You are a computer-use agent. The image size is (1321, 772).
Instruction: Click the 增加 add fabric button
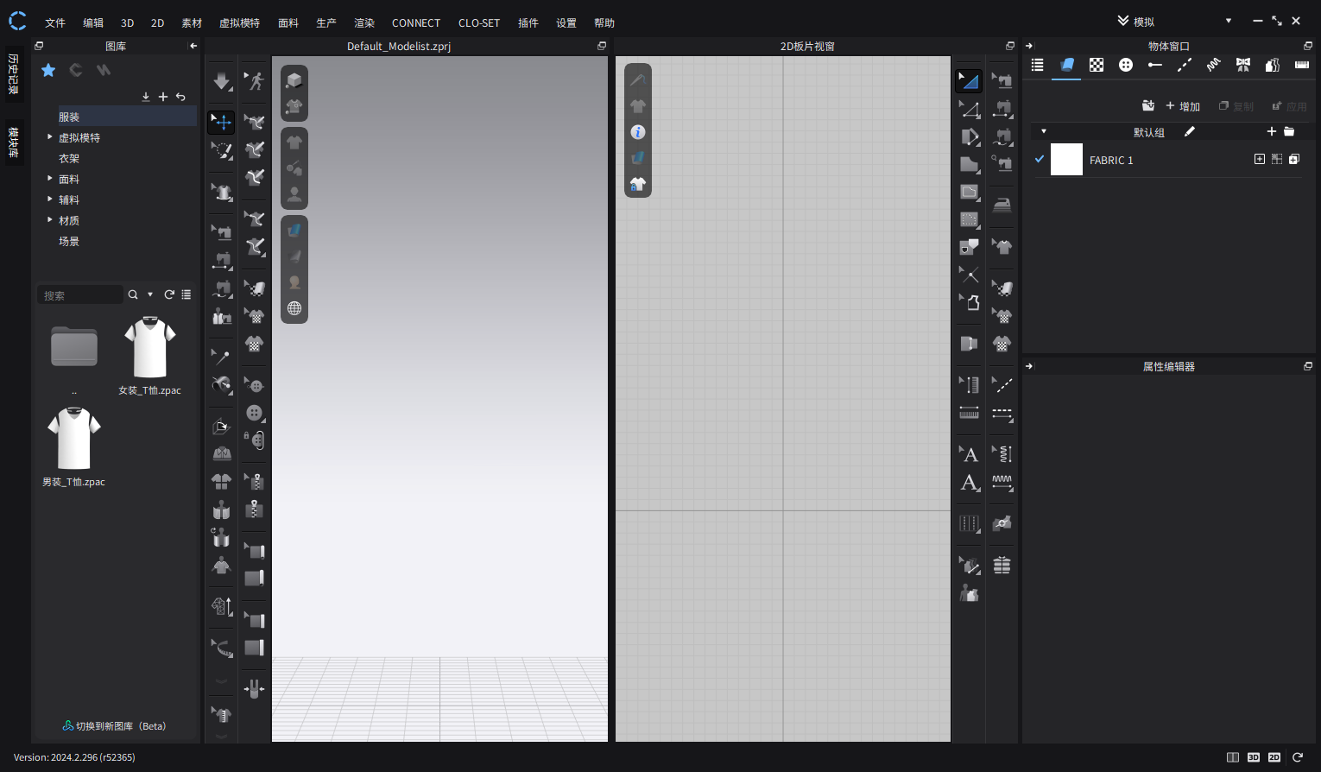(1183, 106)
